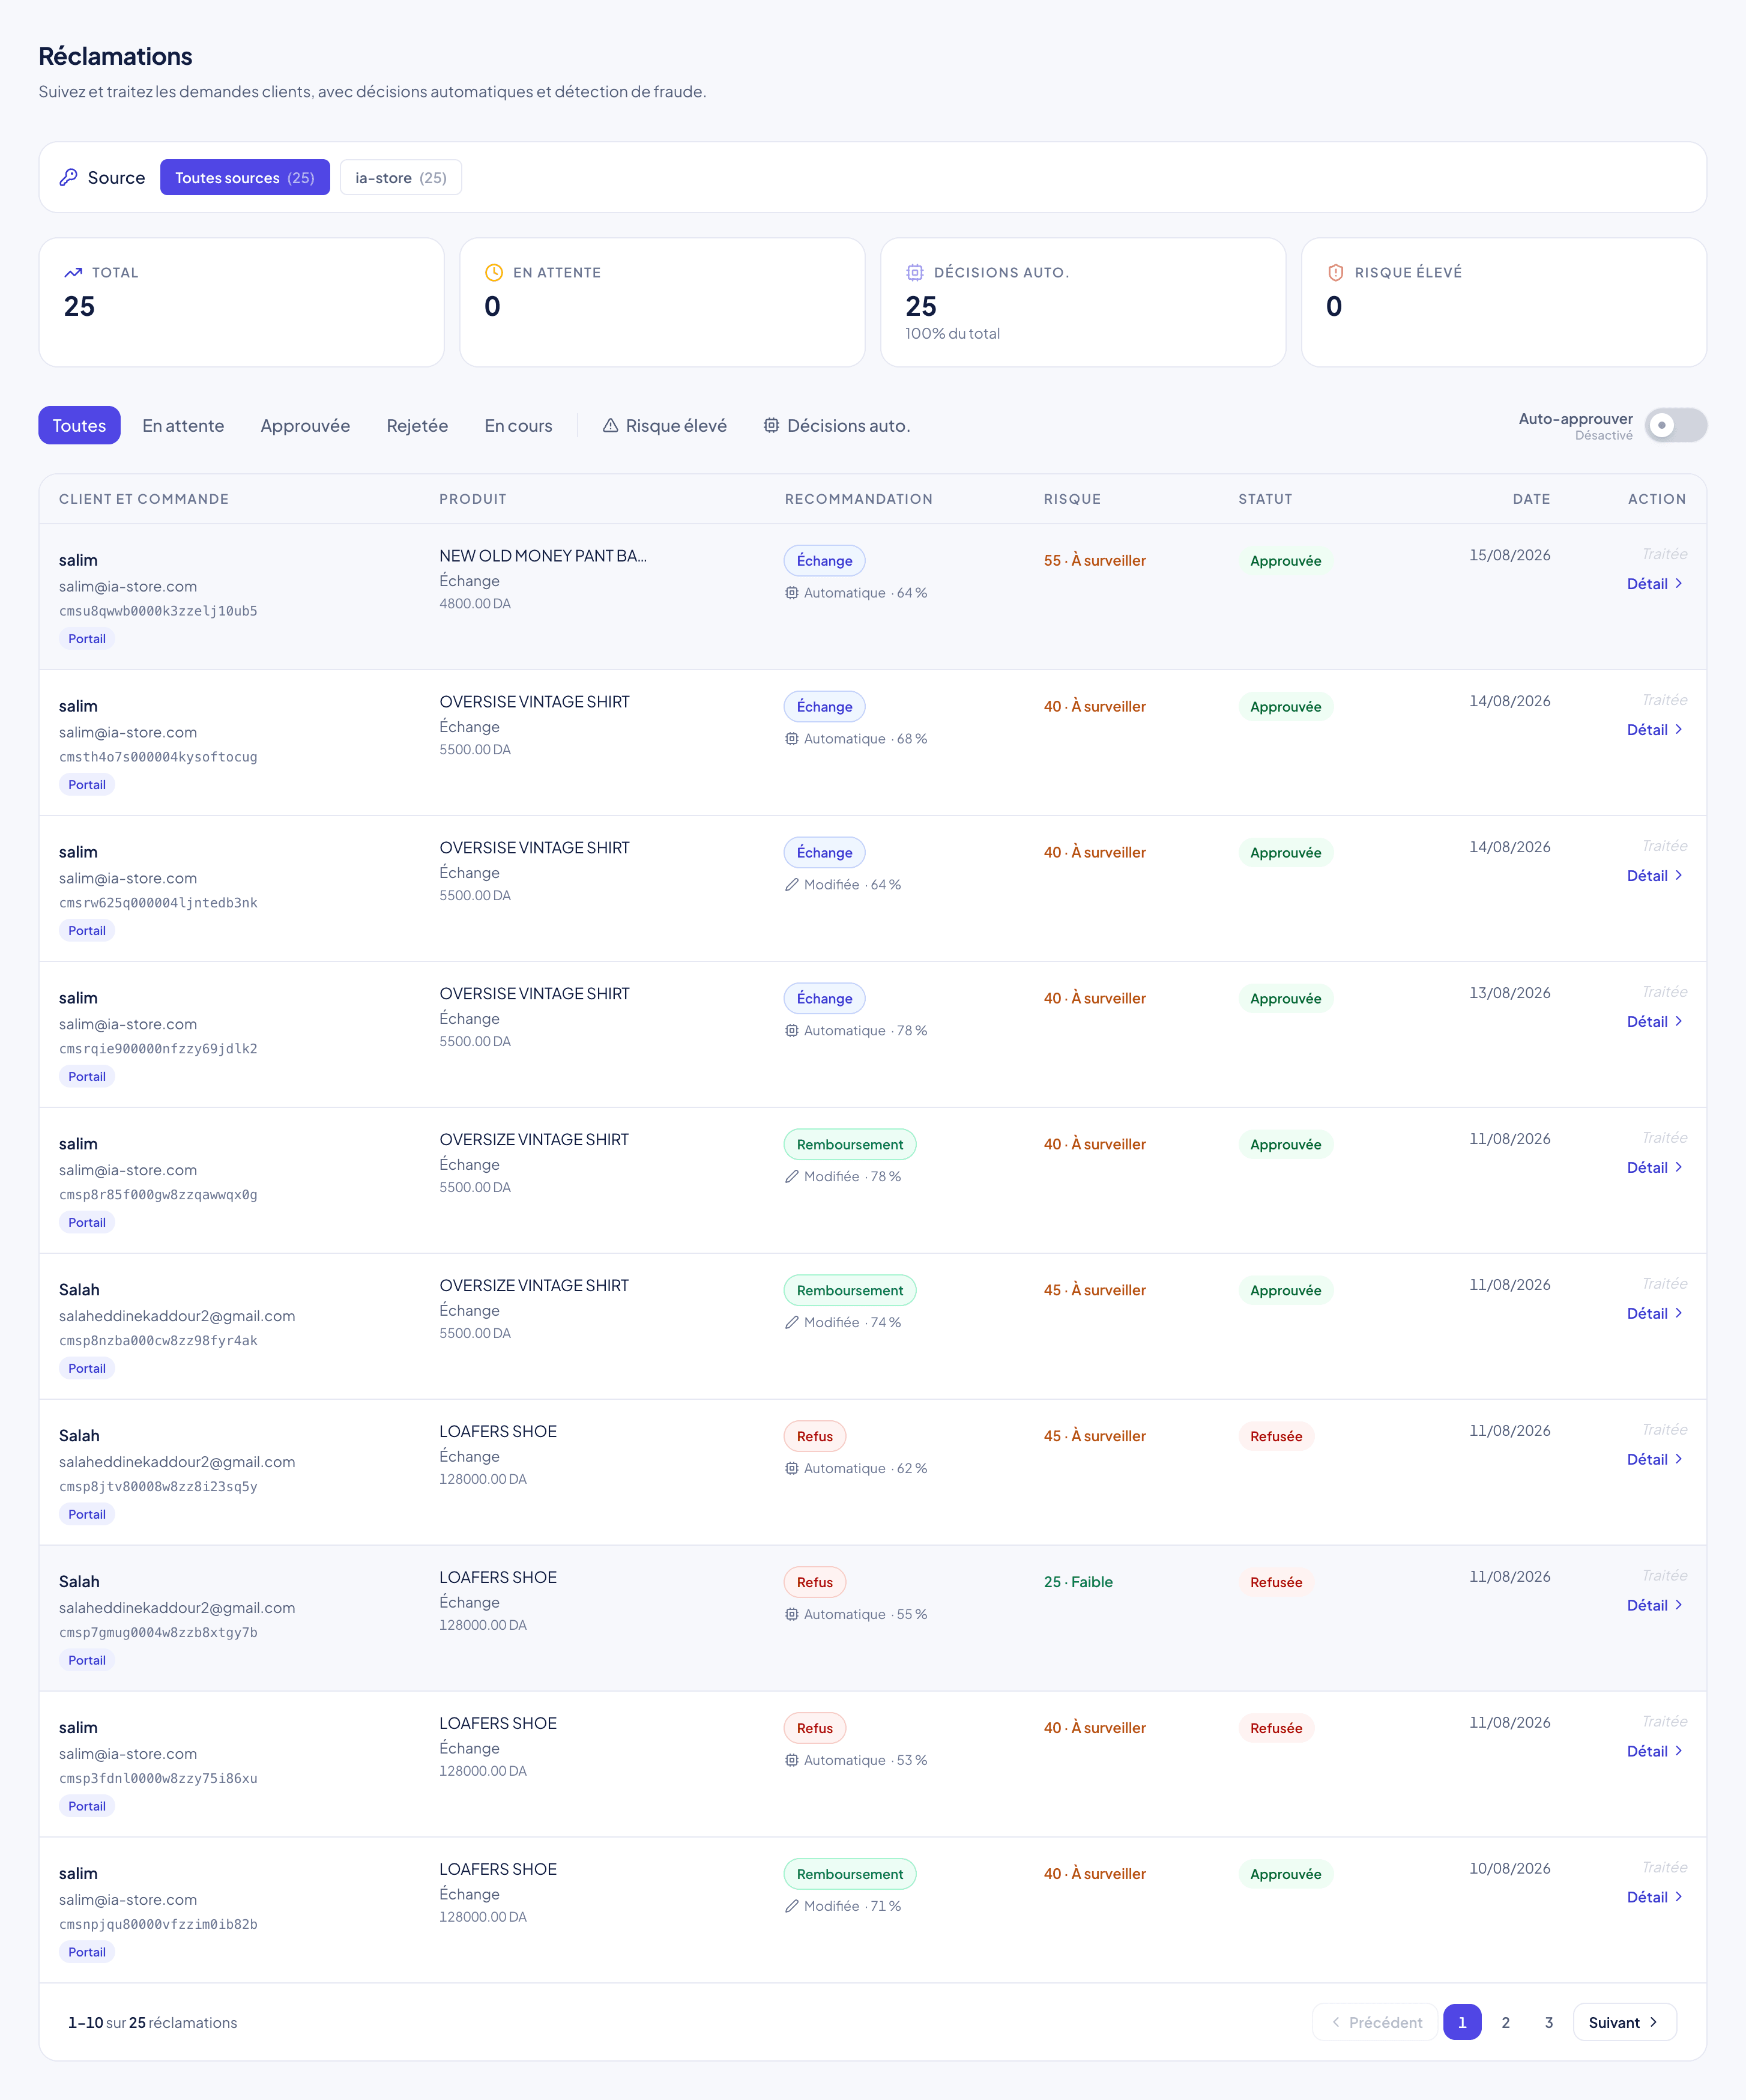
Task: Click the Source key icon
Action: point(68,177)
